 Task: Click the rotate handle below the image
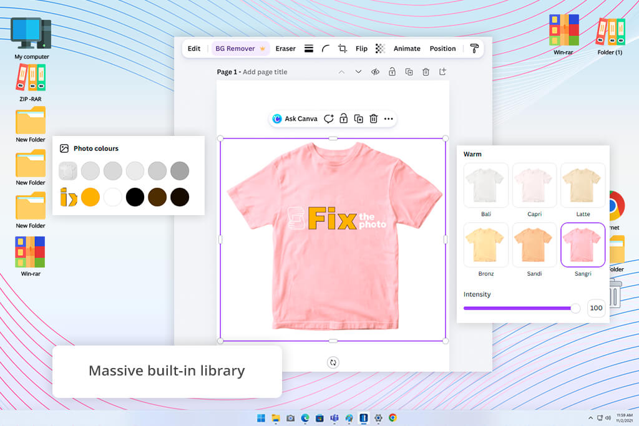(x=333, y=362)
